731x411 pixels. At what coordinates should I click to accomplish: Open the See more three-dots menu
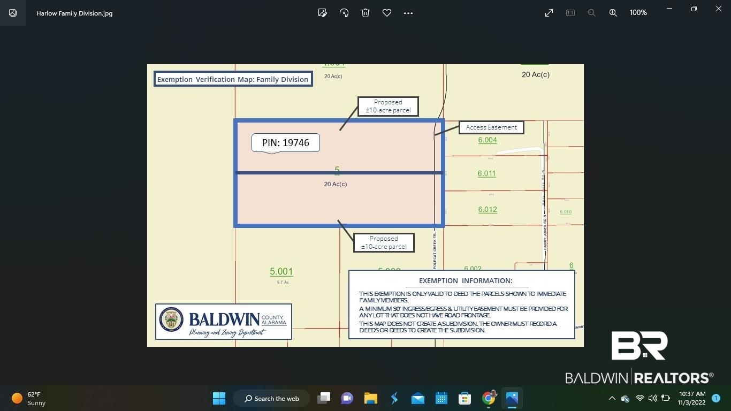(x=408, y=13)
